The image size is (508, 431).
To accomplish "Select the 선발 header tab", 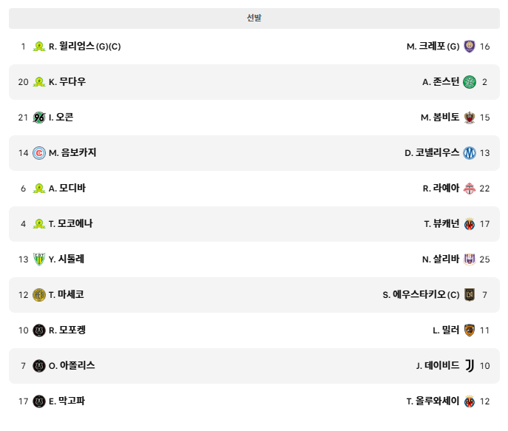I will tap(254, 18).
